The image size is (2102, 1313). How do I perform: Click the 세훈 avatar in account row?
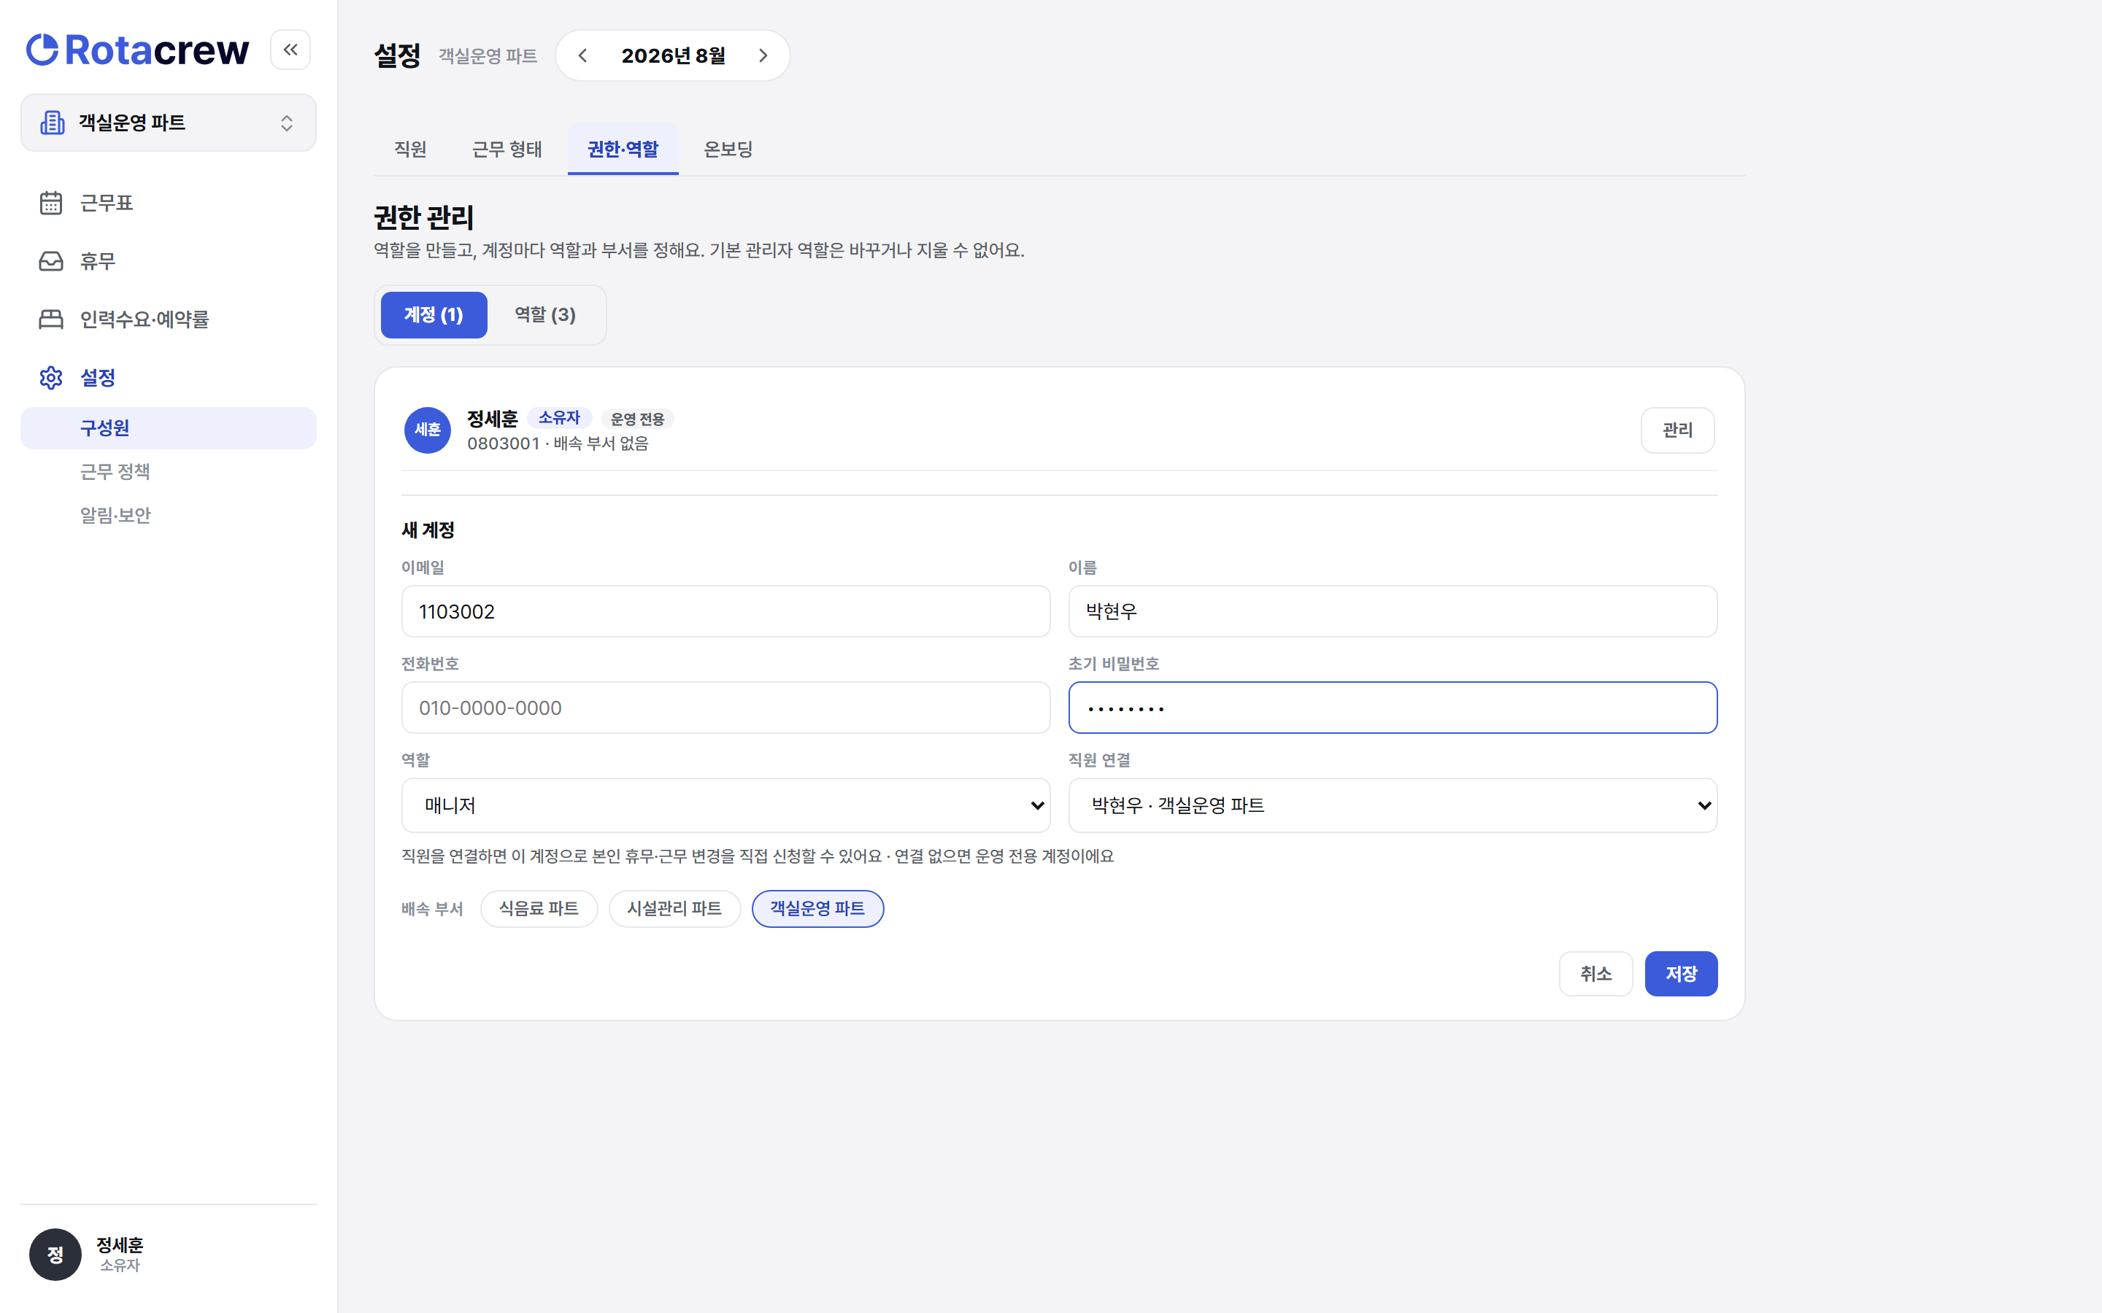tap(428, 430)
